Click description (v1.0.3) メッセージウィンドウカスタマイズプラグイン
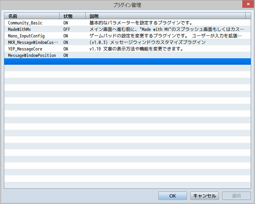Screen dimensions: 255x204 click(x=147, y=42)
